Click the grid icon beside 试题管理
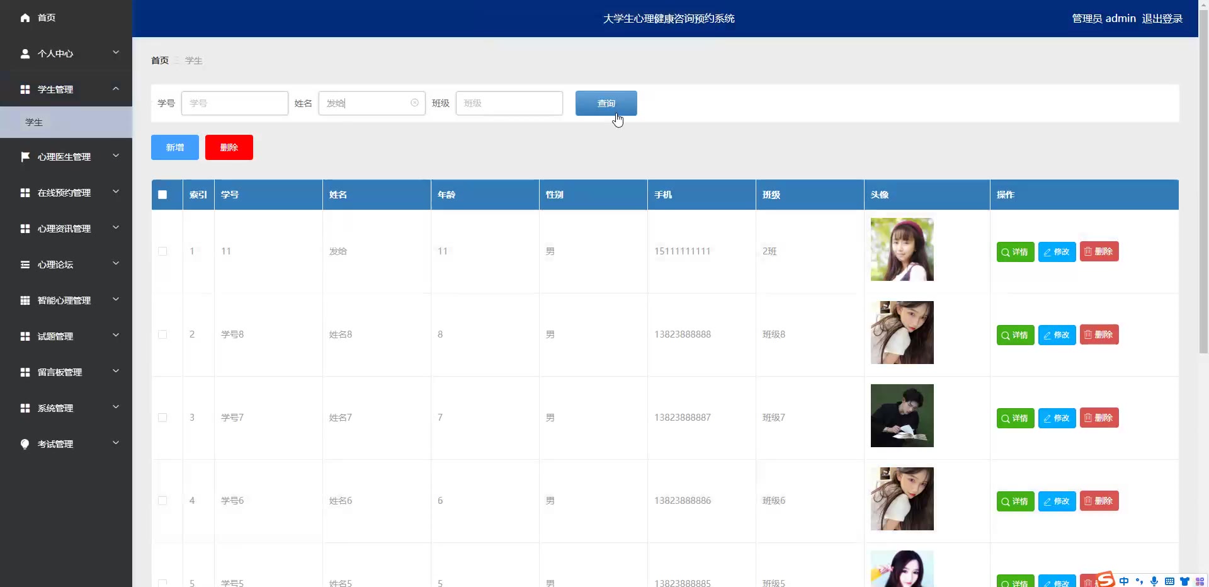Viewport: 1209px width, 587px height. coord(25,336)
